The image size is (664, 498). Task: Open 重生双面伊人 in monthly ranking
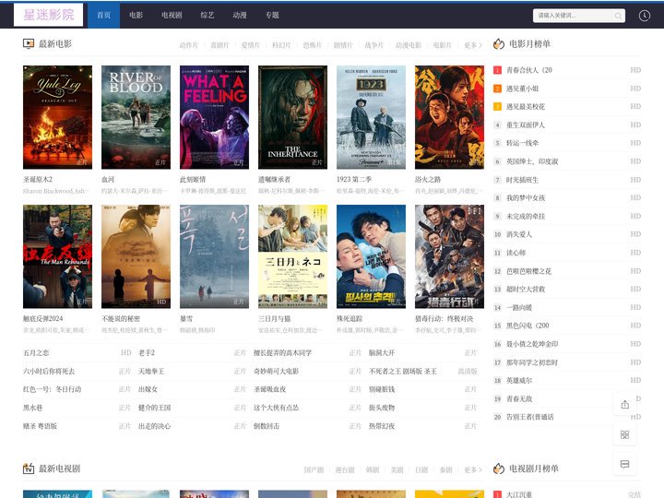coord(526,125)
